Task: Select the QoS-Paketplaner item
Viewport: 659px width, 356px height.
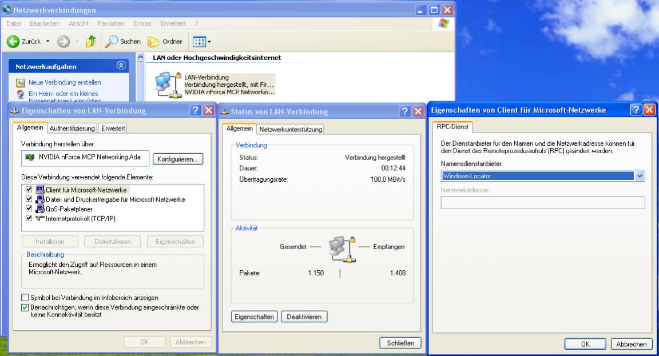Action: point(70,209)
